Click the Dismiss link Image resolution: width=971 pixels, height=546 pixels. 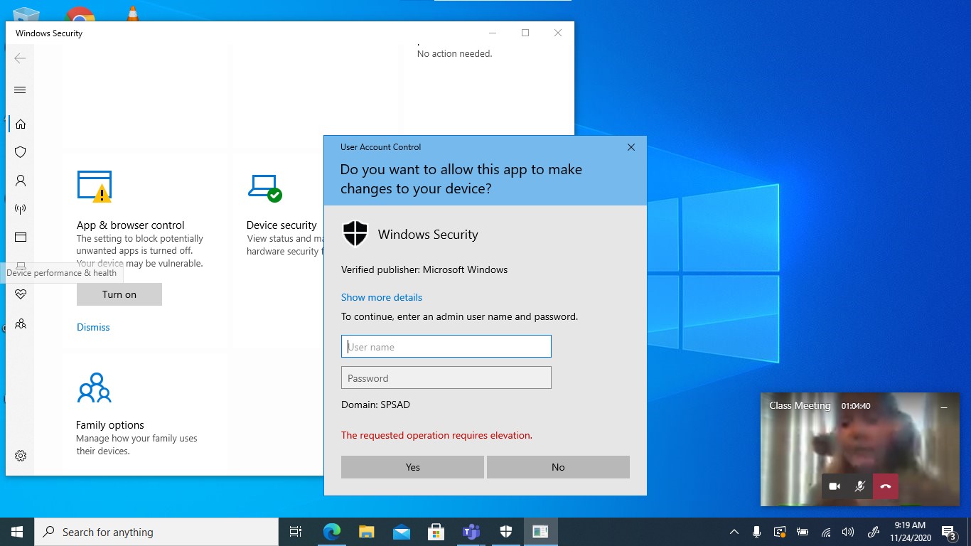[93, 327]
